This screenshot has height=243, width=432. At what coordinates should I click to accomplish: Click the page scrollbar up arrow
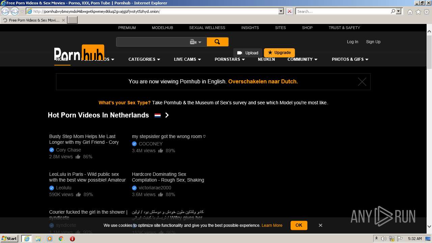click(429, 32)
